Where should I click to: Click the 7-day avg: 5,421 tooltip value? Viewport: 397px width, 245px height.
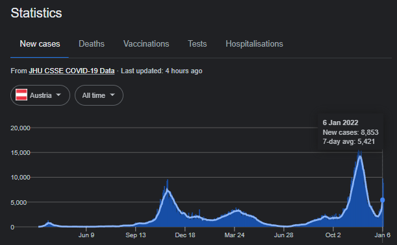coord(349,141)
